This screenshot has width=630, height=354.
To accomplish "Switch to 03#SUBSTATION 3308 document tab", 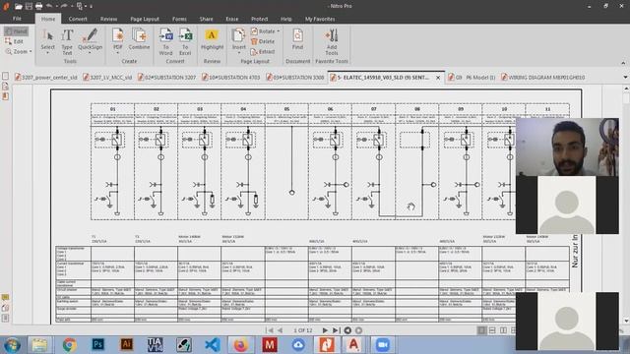I will tap(295, 77).
